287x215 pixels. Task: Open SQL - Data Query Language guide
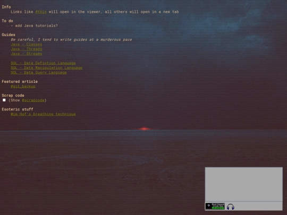[39, 73]
